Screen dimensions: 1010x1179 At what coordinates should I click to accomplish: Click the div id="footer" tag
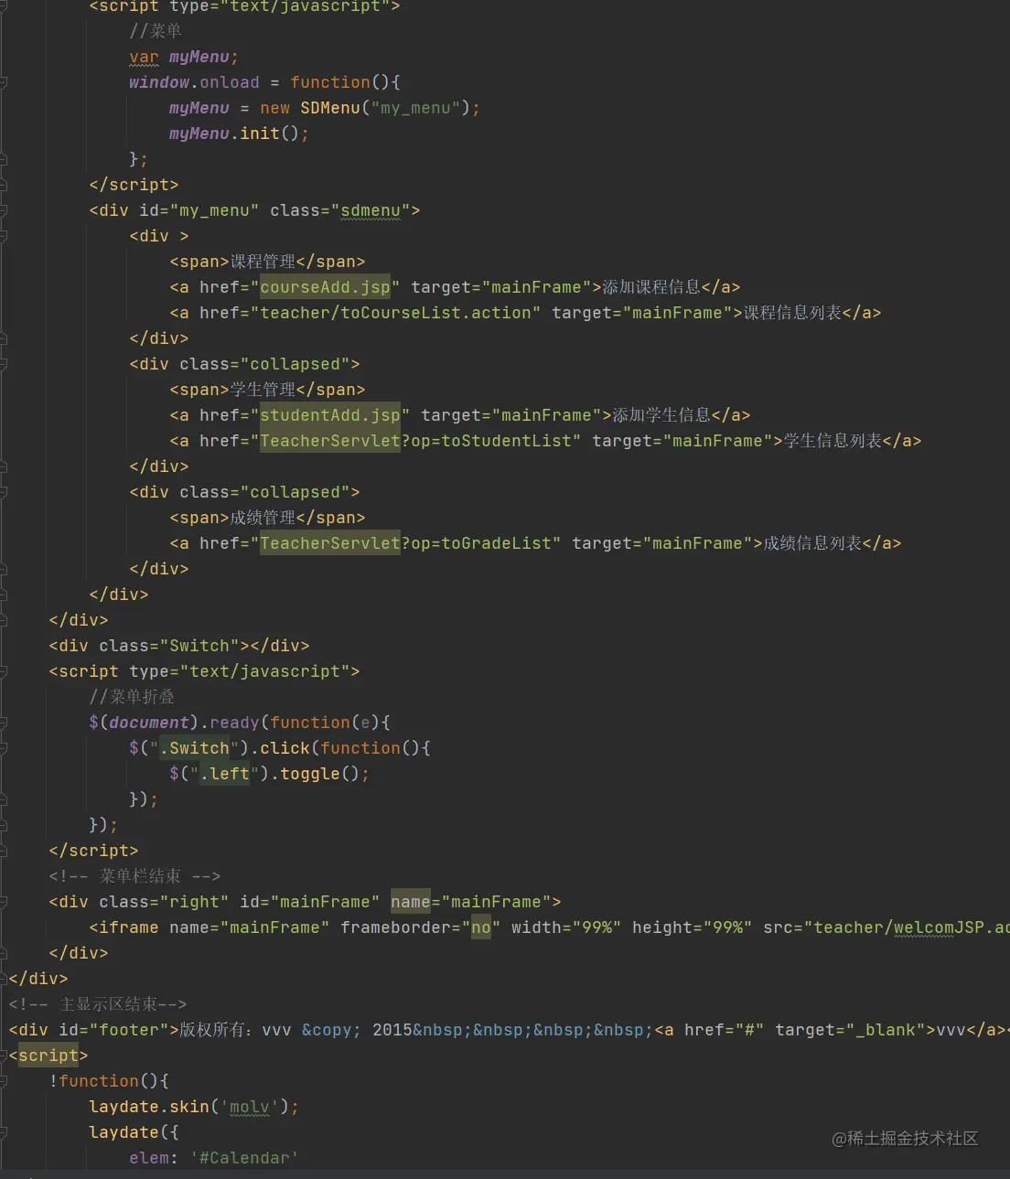[94, 1030]
